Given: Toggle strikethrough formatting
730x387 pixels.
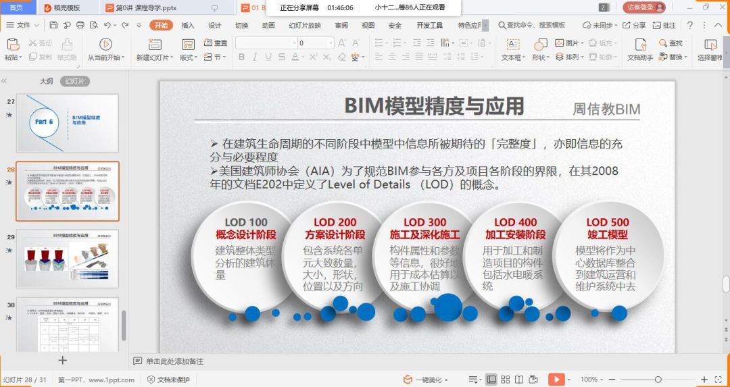Looking at the screenshot, I should pos(282,57).
